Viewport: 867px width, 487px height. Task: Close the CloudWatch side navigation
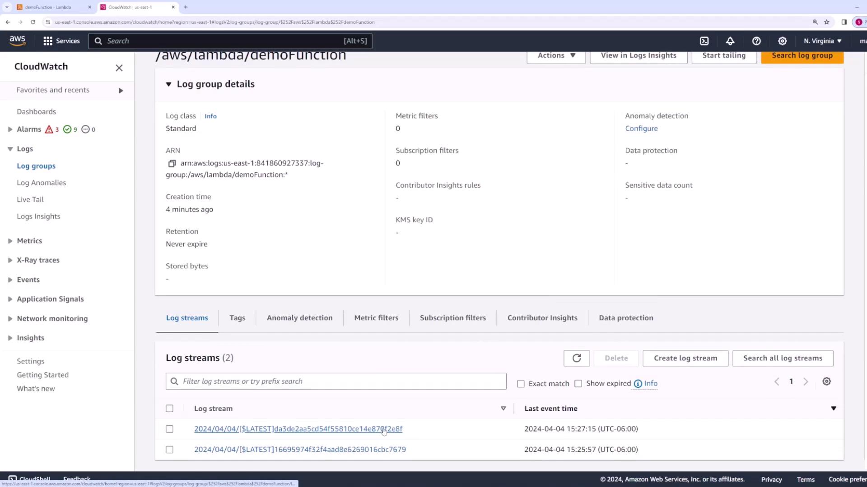[x=119, y=68]
